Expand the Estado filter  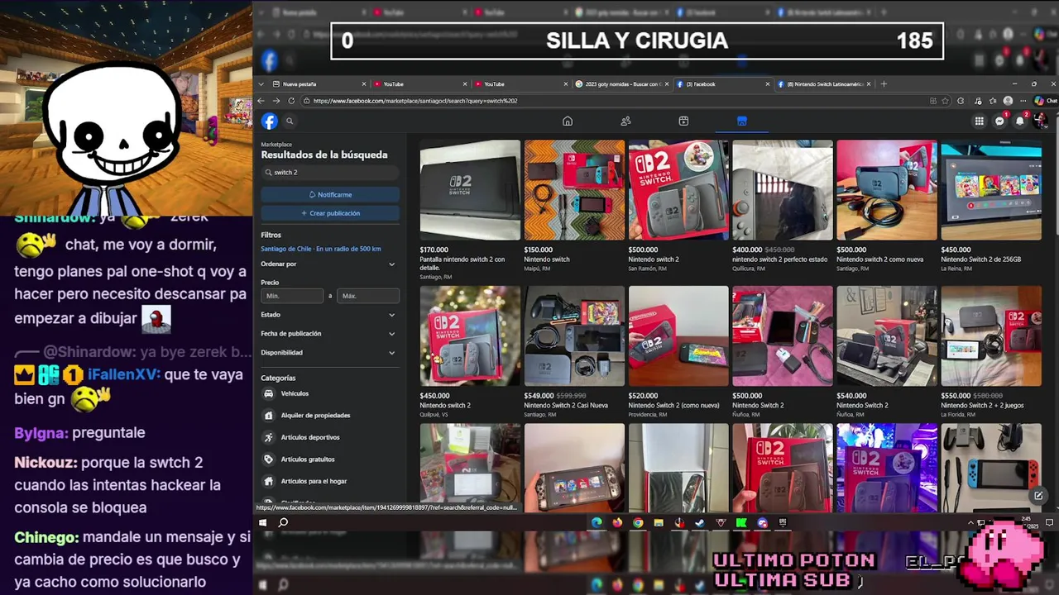(330, 315)
